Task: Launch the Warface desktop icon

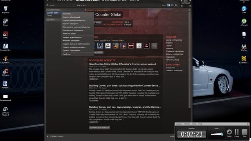Action: (x=244, y=47)
